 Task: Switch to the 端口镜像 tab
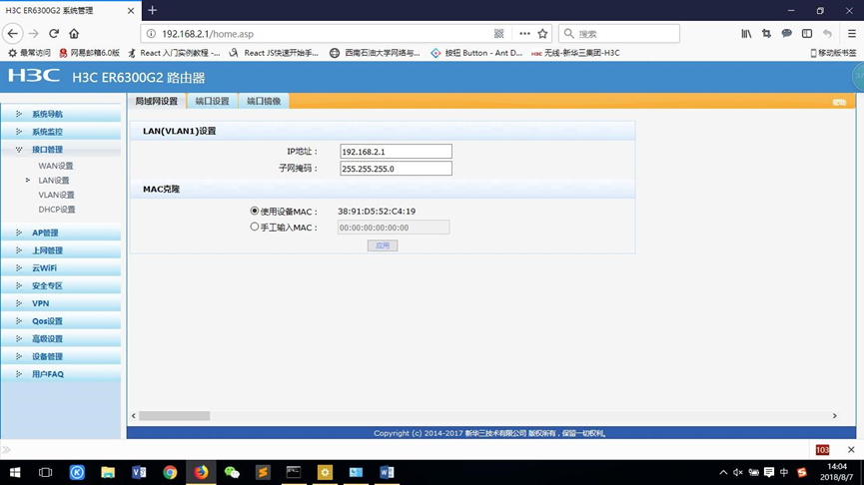[x=264, y=101]
